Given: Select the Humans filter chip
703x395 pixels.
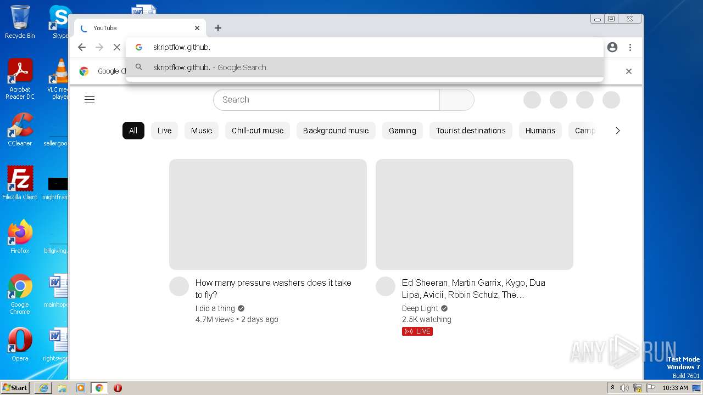Looking at the screenshot, I should 540,131.
